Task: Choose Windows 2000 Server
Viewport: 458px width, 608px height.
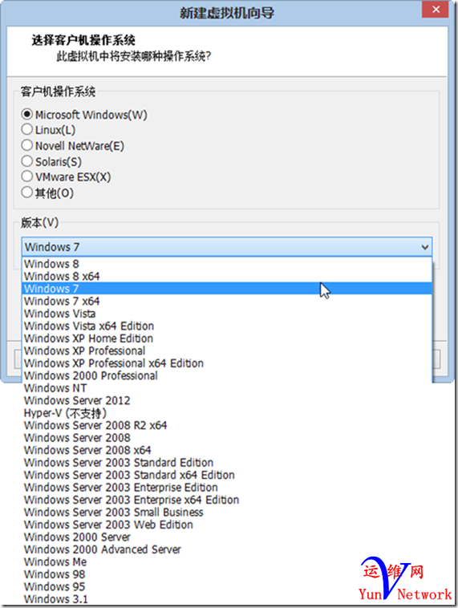Action: (227, 537)
